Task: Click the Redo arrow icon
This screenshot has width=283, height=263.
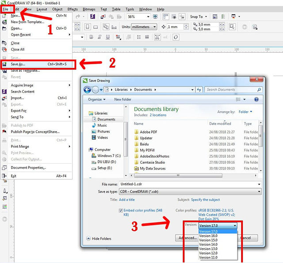Action: (x=78, y=17)
